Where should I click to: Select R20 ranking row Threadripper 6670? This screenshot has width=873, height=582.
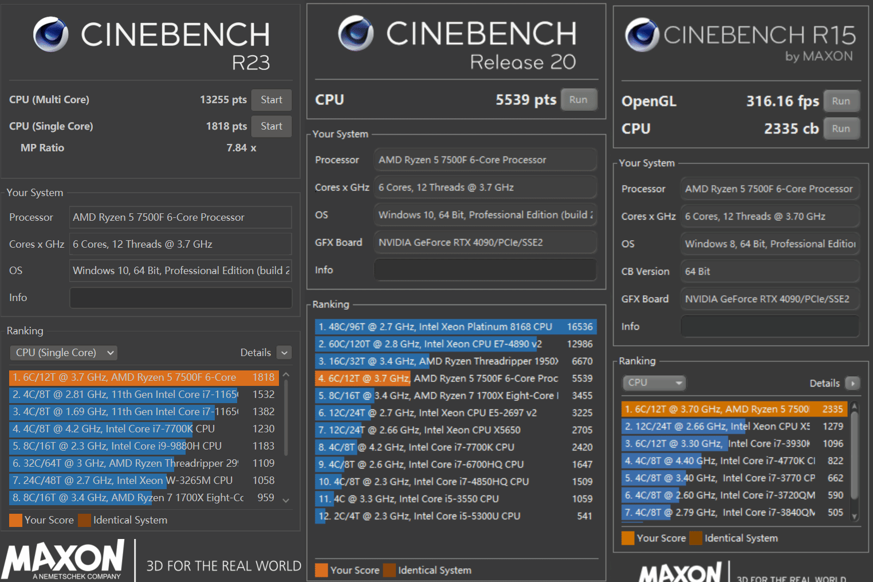click(456, 361)
